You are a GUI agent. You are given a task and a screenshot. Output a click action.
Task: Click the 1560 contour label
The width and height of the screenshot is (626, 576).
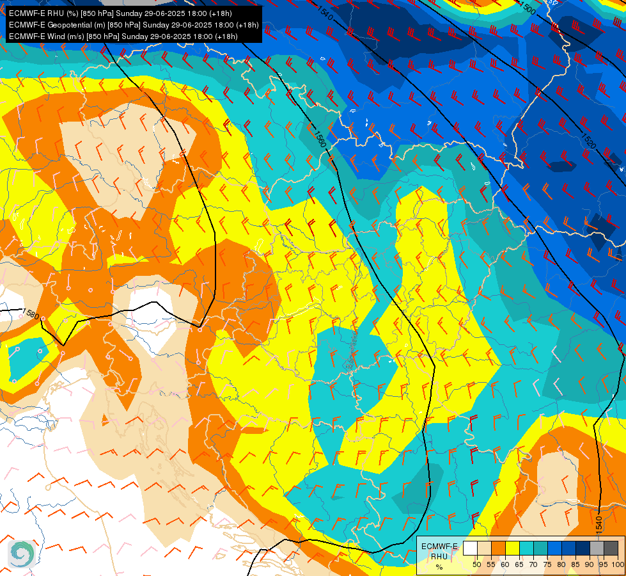click(x=319, y=138)
